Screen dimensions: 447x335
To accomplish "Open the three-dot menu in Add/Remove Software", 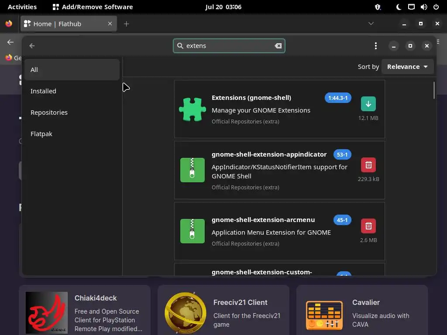I will click(375, 46).
